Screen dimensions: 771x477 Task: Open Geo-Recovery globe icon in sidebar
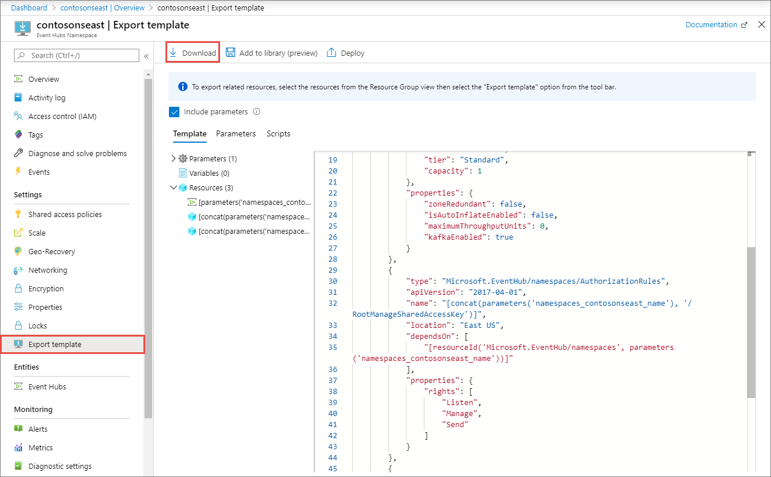click(19, 251)
